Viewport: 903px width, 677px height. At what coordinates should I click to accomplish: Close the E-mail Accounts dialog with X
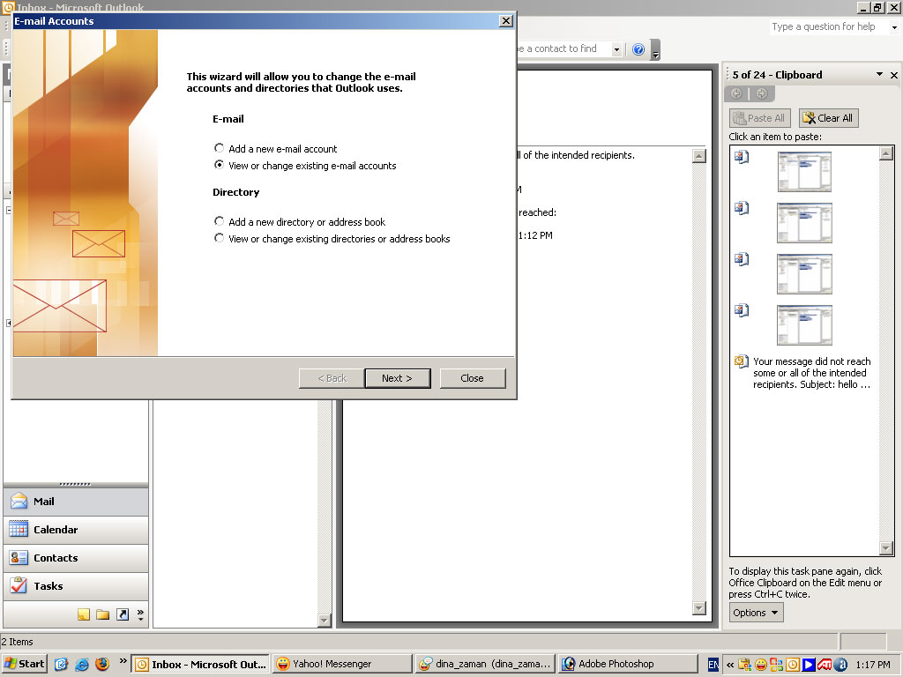[x=505, y=21]
